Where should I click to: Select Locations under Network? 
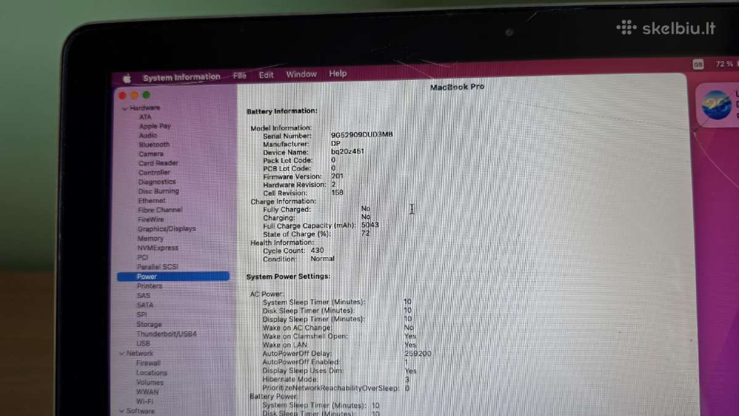[151, 373]
